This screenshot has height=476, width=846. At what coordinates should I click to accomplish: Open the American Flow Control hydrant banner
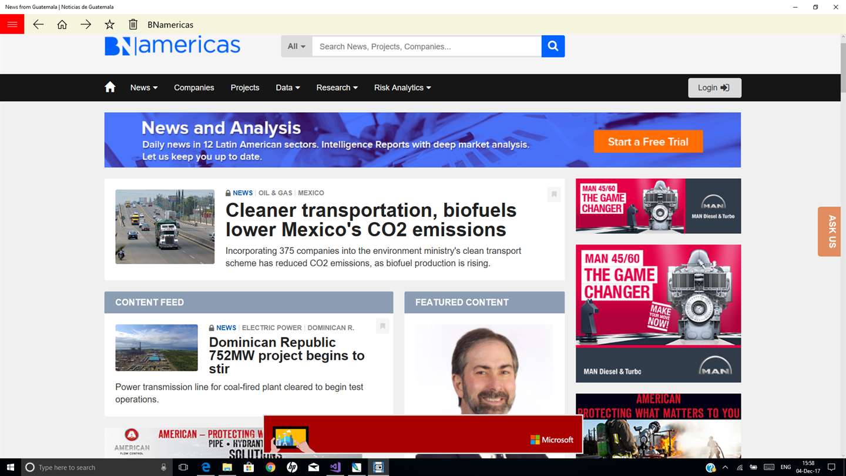click(x=184, y=443)
